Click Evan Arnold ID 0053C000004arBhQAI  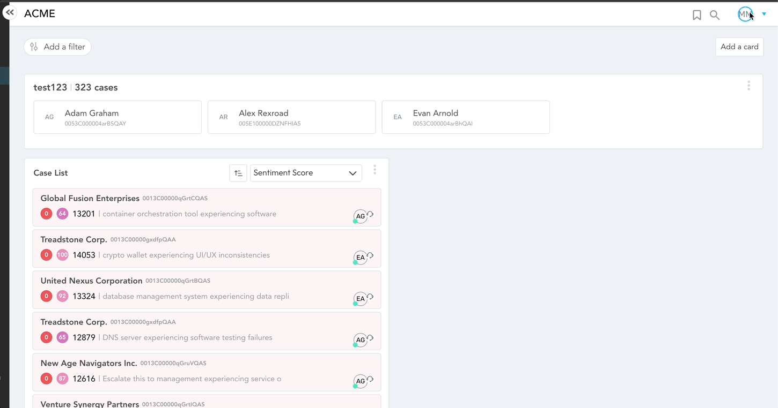click(443, 124)
